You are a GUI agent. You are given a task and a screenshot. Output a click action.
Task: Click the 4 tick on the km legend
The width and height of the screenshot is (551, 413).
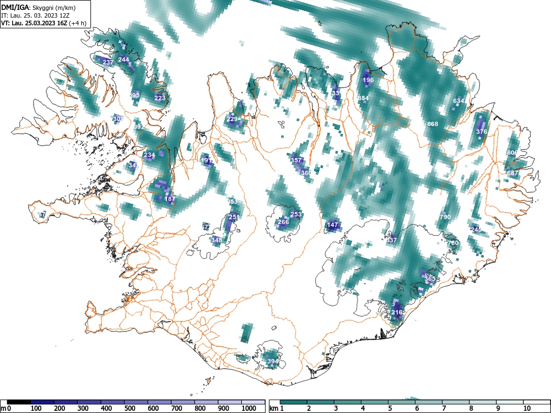point(363,408)
